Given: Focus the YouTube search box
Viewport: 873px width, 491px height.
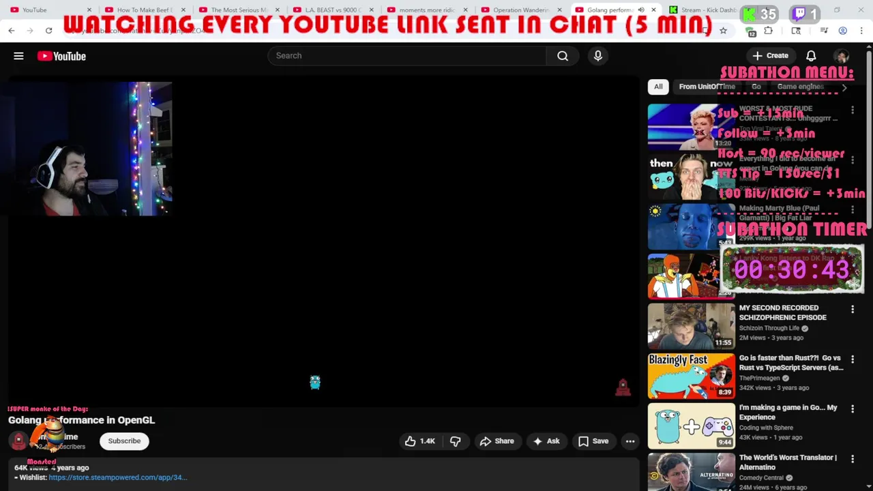Looking at the screenshot, I should 407,56.
